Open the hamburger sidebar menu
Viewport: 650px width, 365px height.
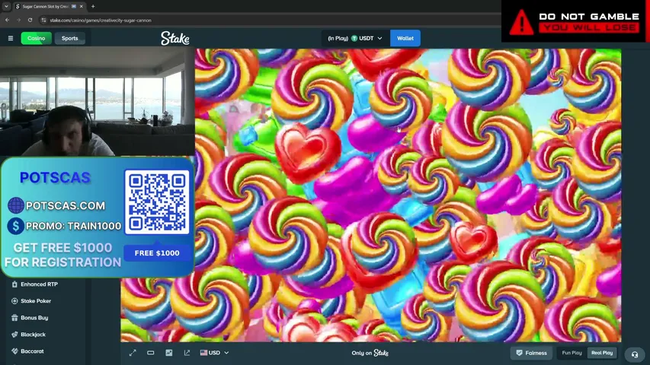[x=11, y=38]
